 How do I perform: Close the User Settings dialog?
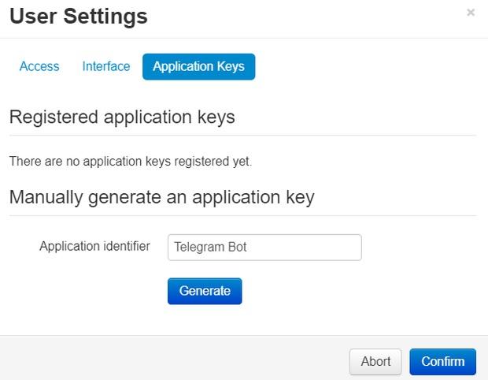tap(471, 13)
